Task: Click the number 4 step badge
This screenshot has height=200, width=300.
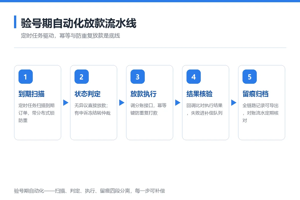Action: (x=193, y=77)
